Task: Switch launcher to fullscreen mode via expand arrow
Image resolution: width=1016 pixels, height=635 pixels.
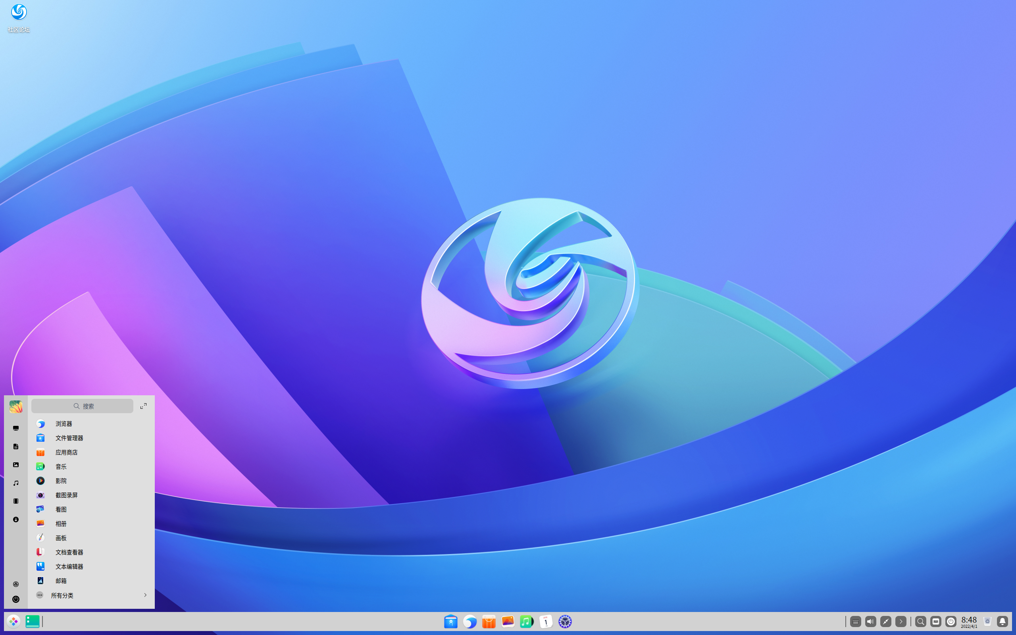Action: [143, 406]
